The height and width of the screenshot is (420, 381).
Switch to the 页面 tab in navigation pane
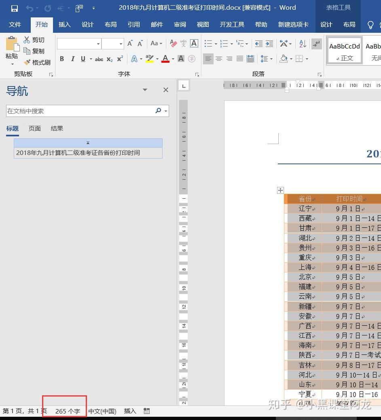point(34,128)
